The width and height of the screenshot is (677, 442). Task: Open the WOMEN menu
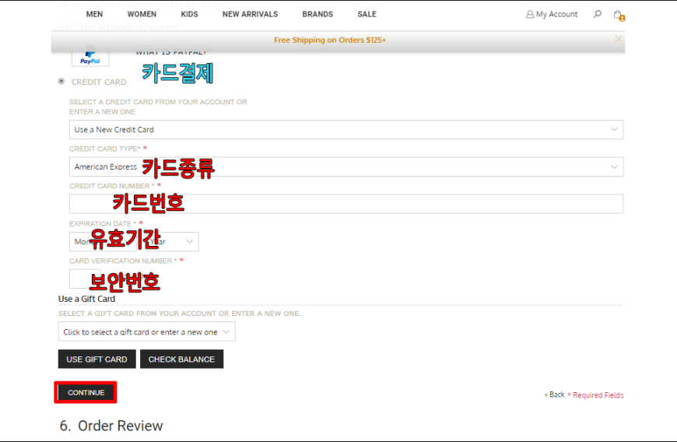[142, 14]
